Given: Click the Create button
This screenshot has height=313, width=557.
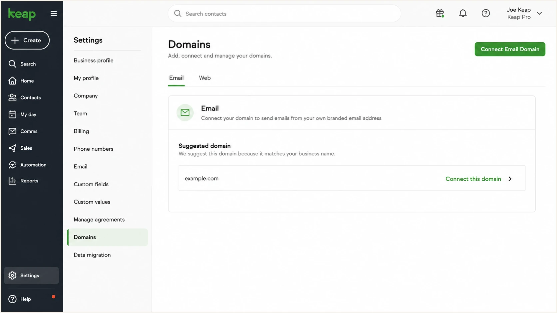Looking at the screenshot, I should point(27,40).
